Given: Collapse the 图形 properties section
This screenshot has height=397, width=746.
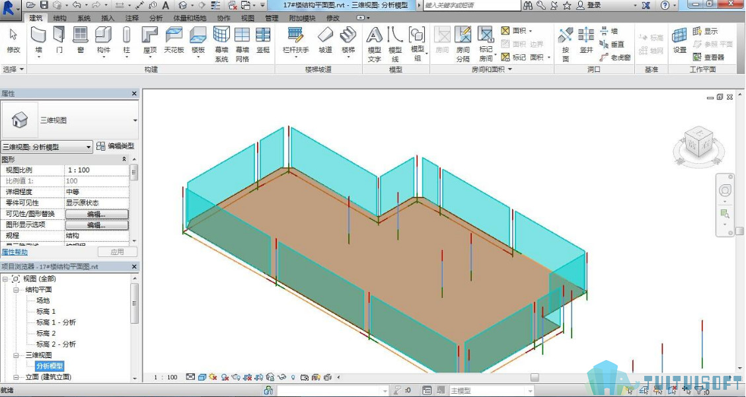Looking at the screenshot, I should coord(125,159).
